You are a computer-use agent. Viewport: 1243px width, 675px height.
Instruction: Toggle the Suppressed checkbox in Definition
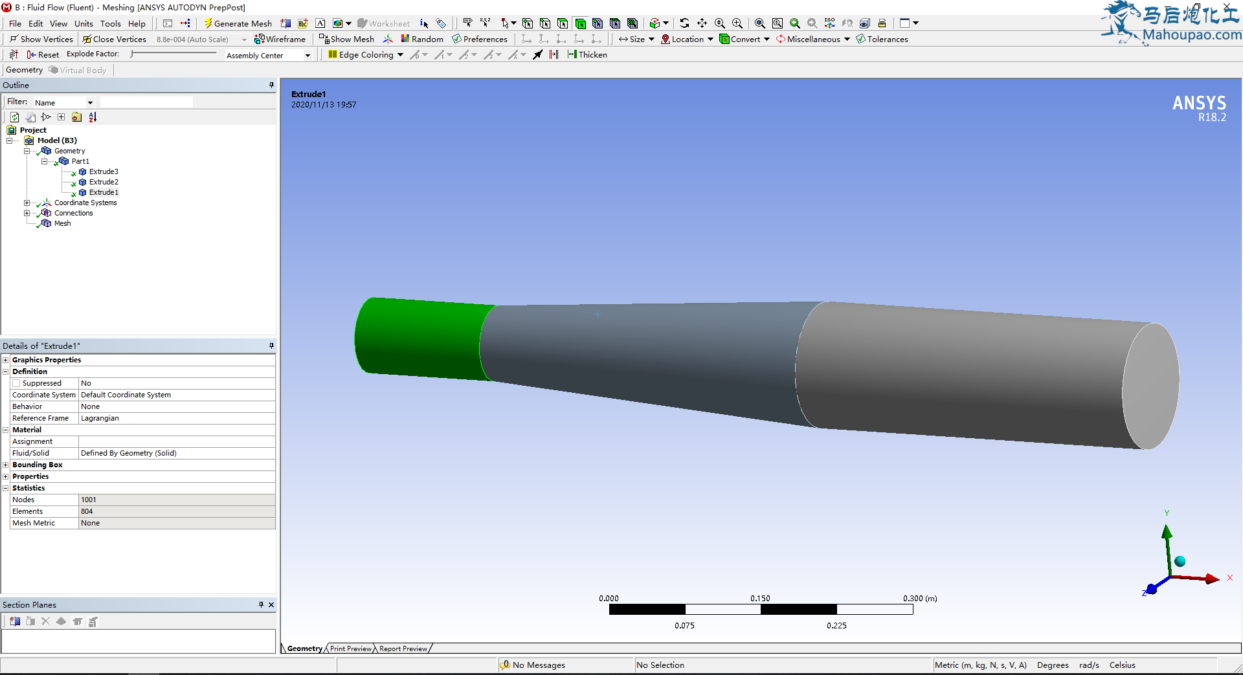pos(16,383)
